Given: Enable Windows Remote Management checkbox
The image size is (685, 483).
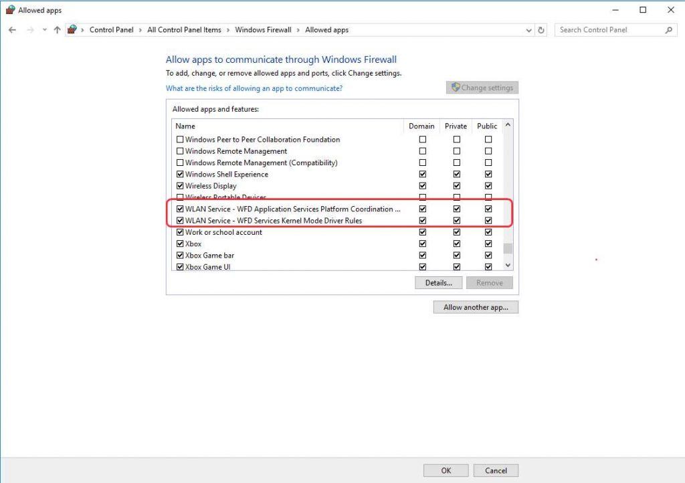Looking at the screenshot, I should (181, 151).
